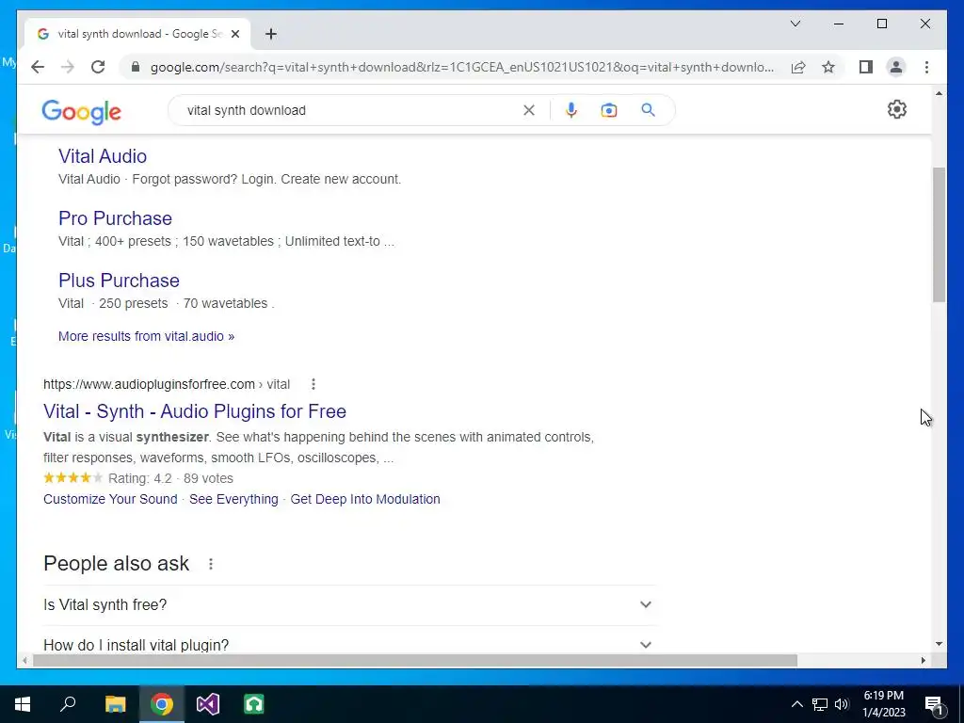The width and height of the screenshot is (964, 723).
Task: Open Vital - Synth - Audio Plugins for Free
Action: pos(195,411)
